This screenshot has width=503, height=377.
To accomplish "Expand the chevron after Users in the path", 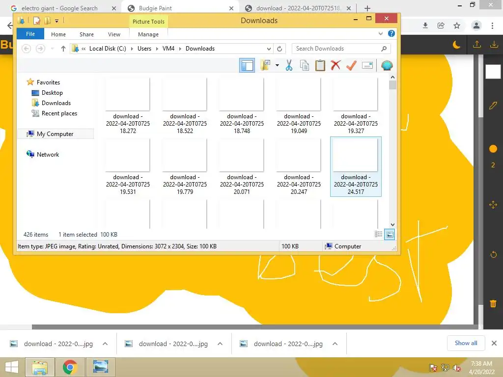I will pyautogui.click(x=157, y=49).
